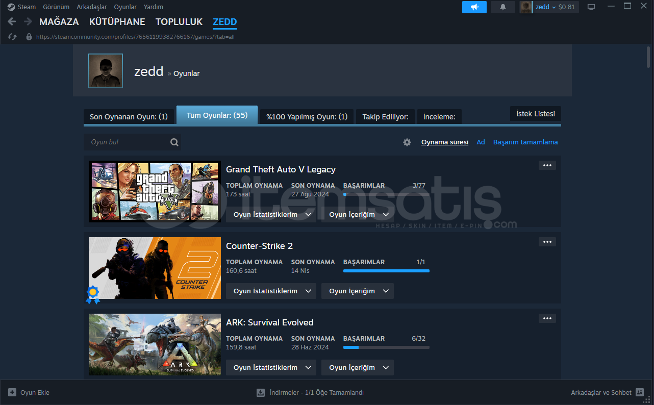Click the Grand Theft Auto V achievements progress bar
This screenshot has width=654, height=405.
point(386,194)
